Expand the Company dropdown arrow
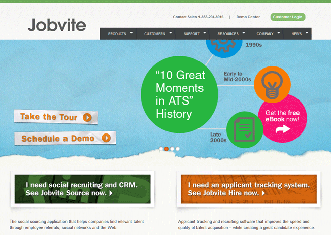Screen dimensions: 331x235 coord(279,33)
